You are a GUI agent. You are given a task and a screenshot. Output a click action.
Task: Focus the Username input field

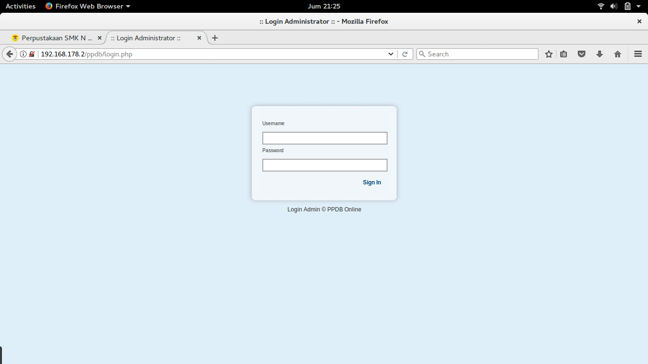tap(325, 138)
